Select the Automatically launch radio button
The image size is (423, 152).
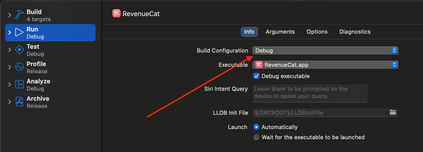[256, 127]
